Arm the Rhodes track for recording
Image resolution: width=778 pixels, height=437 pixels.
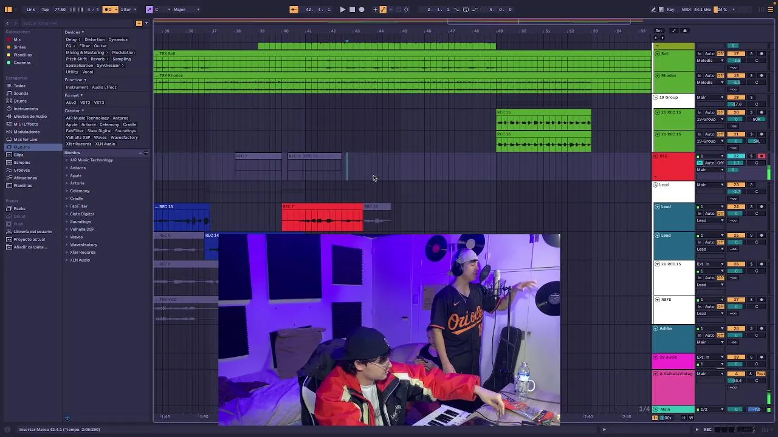coord(762,75)
